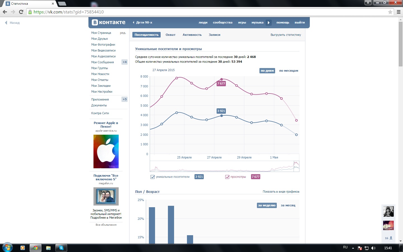Click люди in top menu
This screenshot has width=403, height=252.
coord(203,22)
